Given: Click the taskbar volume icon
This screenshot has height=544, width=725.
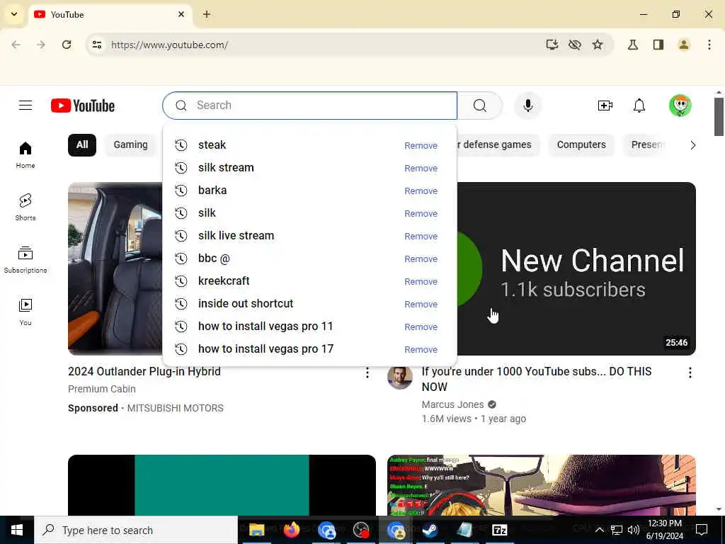Looking at the screenshot, I should [x=634, y=530].
